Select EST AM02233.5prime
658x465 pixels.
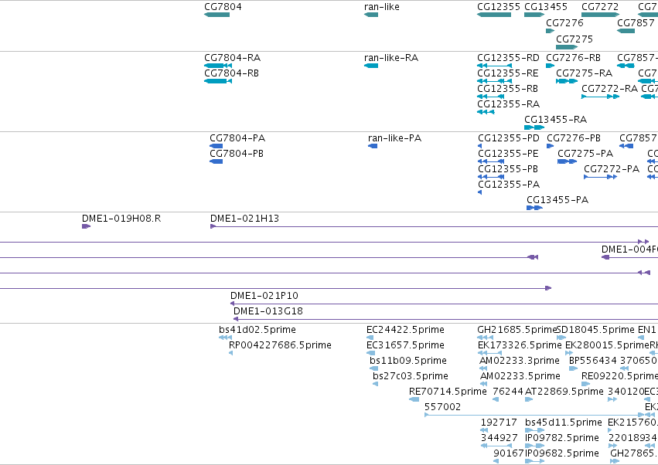[520, 376]
